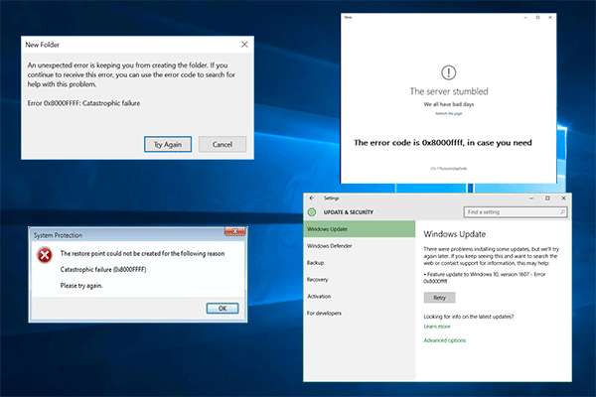Click the red error icon in System Protection
This screenshot has width=596, height=397.
(45, 255)
